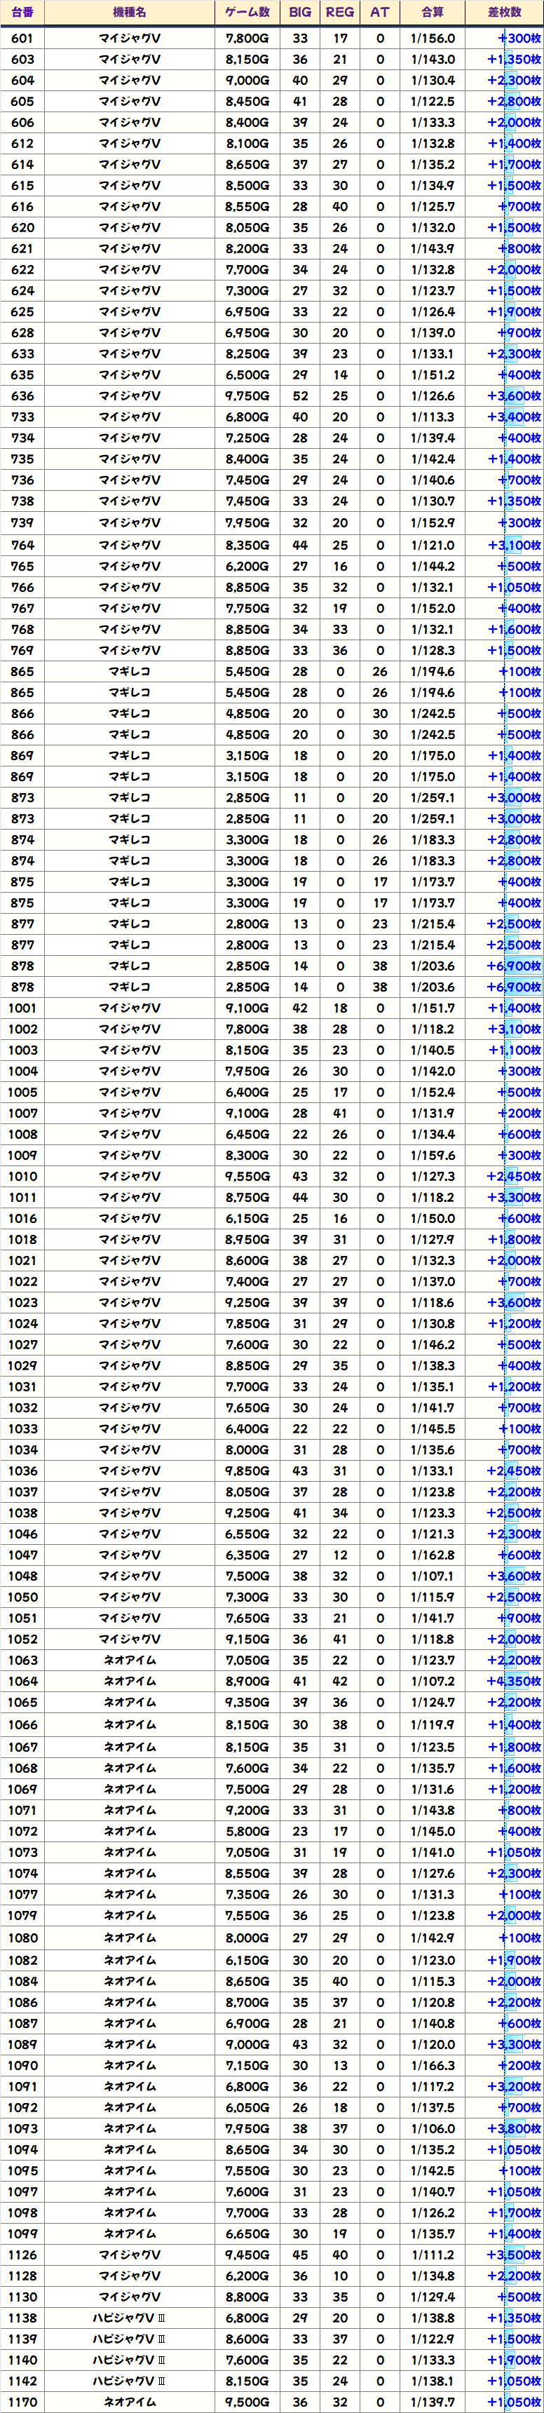Select the 1/107.1 合算 value for machine 1048
Viewport: 544px width, 2413px height.
[433, 1576]
